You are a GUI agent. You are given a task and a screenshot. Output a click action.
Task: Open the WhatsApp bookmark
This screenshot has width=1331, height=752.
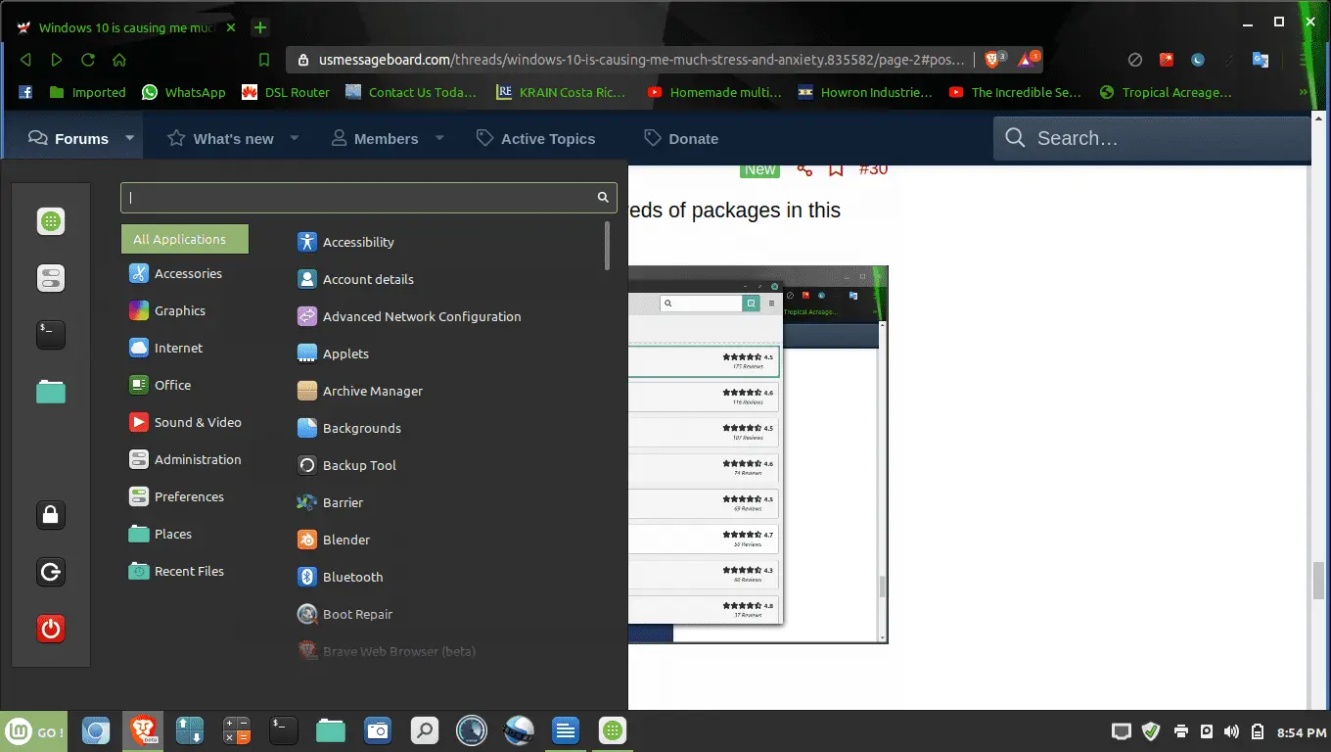point(183,92)
